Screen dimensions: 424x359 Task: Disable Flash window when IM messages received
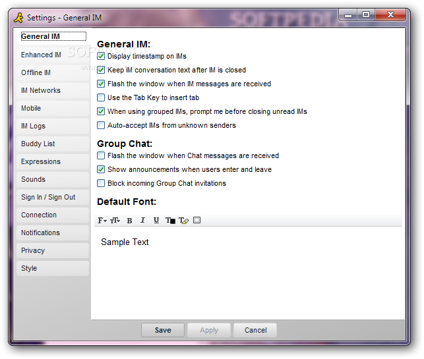pos(101,84)
